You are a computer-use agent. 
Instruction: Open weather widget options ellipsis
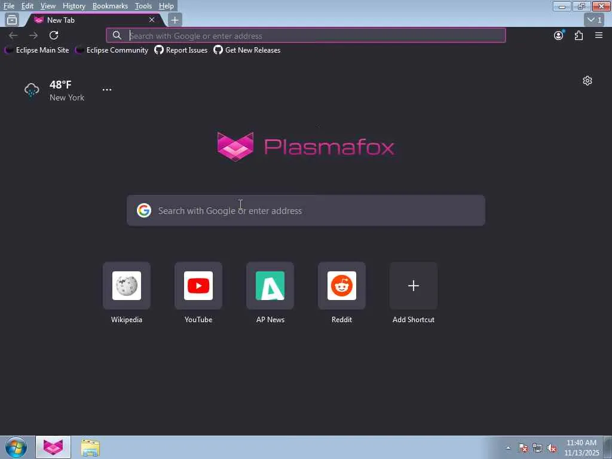tap(107, 90)
